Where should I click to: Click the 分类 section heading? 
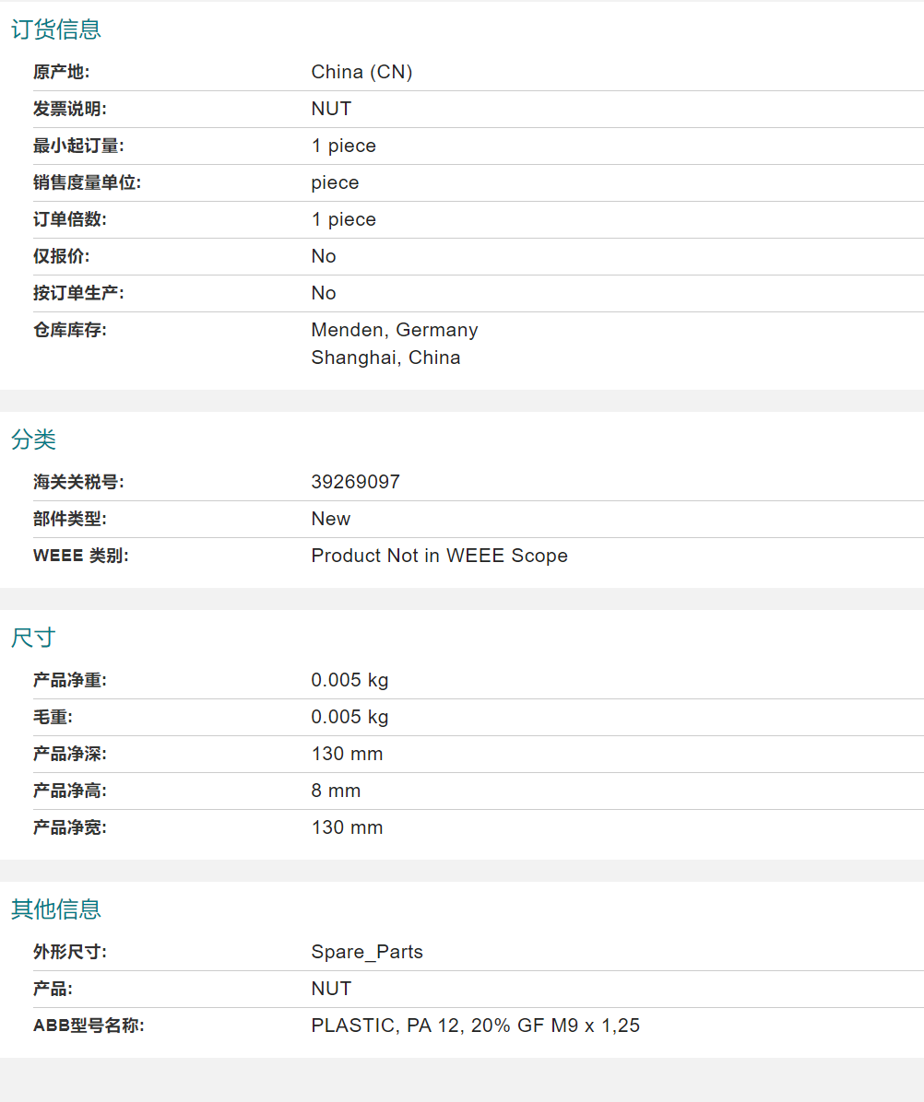34,440
